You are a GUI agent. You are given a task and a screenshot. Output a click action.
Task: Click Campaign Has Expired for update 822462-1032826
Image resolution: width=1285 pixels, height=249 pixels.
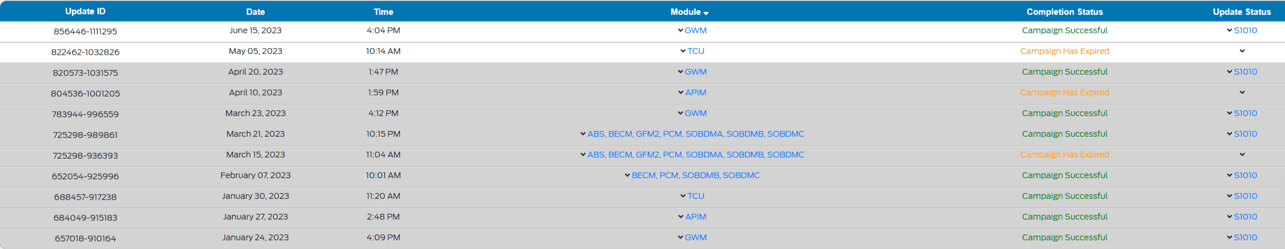[x=1064, y=51]
